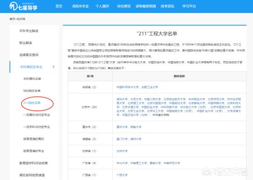Open the 西南大学 link
The width and height of the screenshot is (253, 180).
coord(136,127)
